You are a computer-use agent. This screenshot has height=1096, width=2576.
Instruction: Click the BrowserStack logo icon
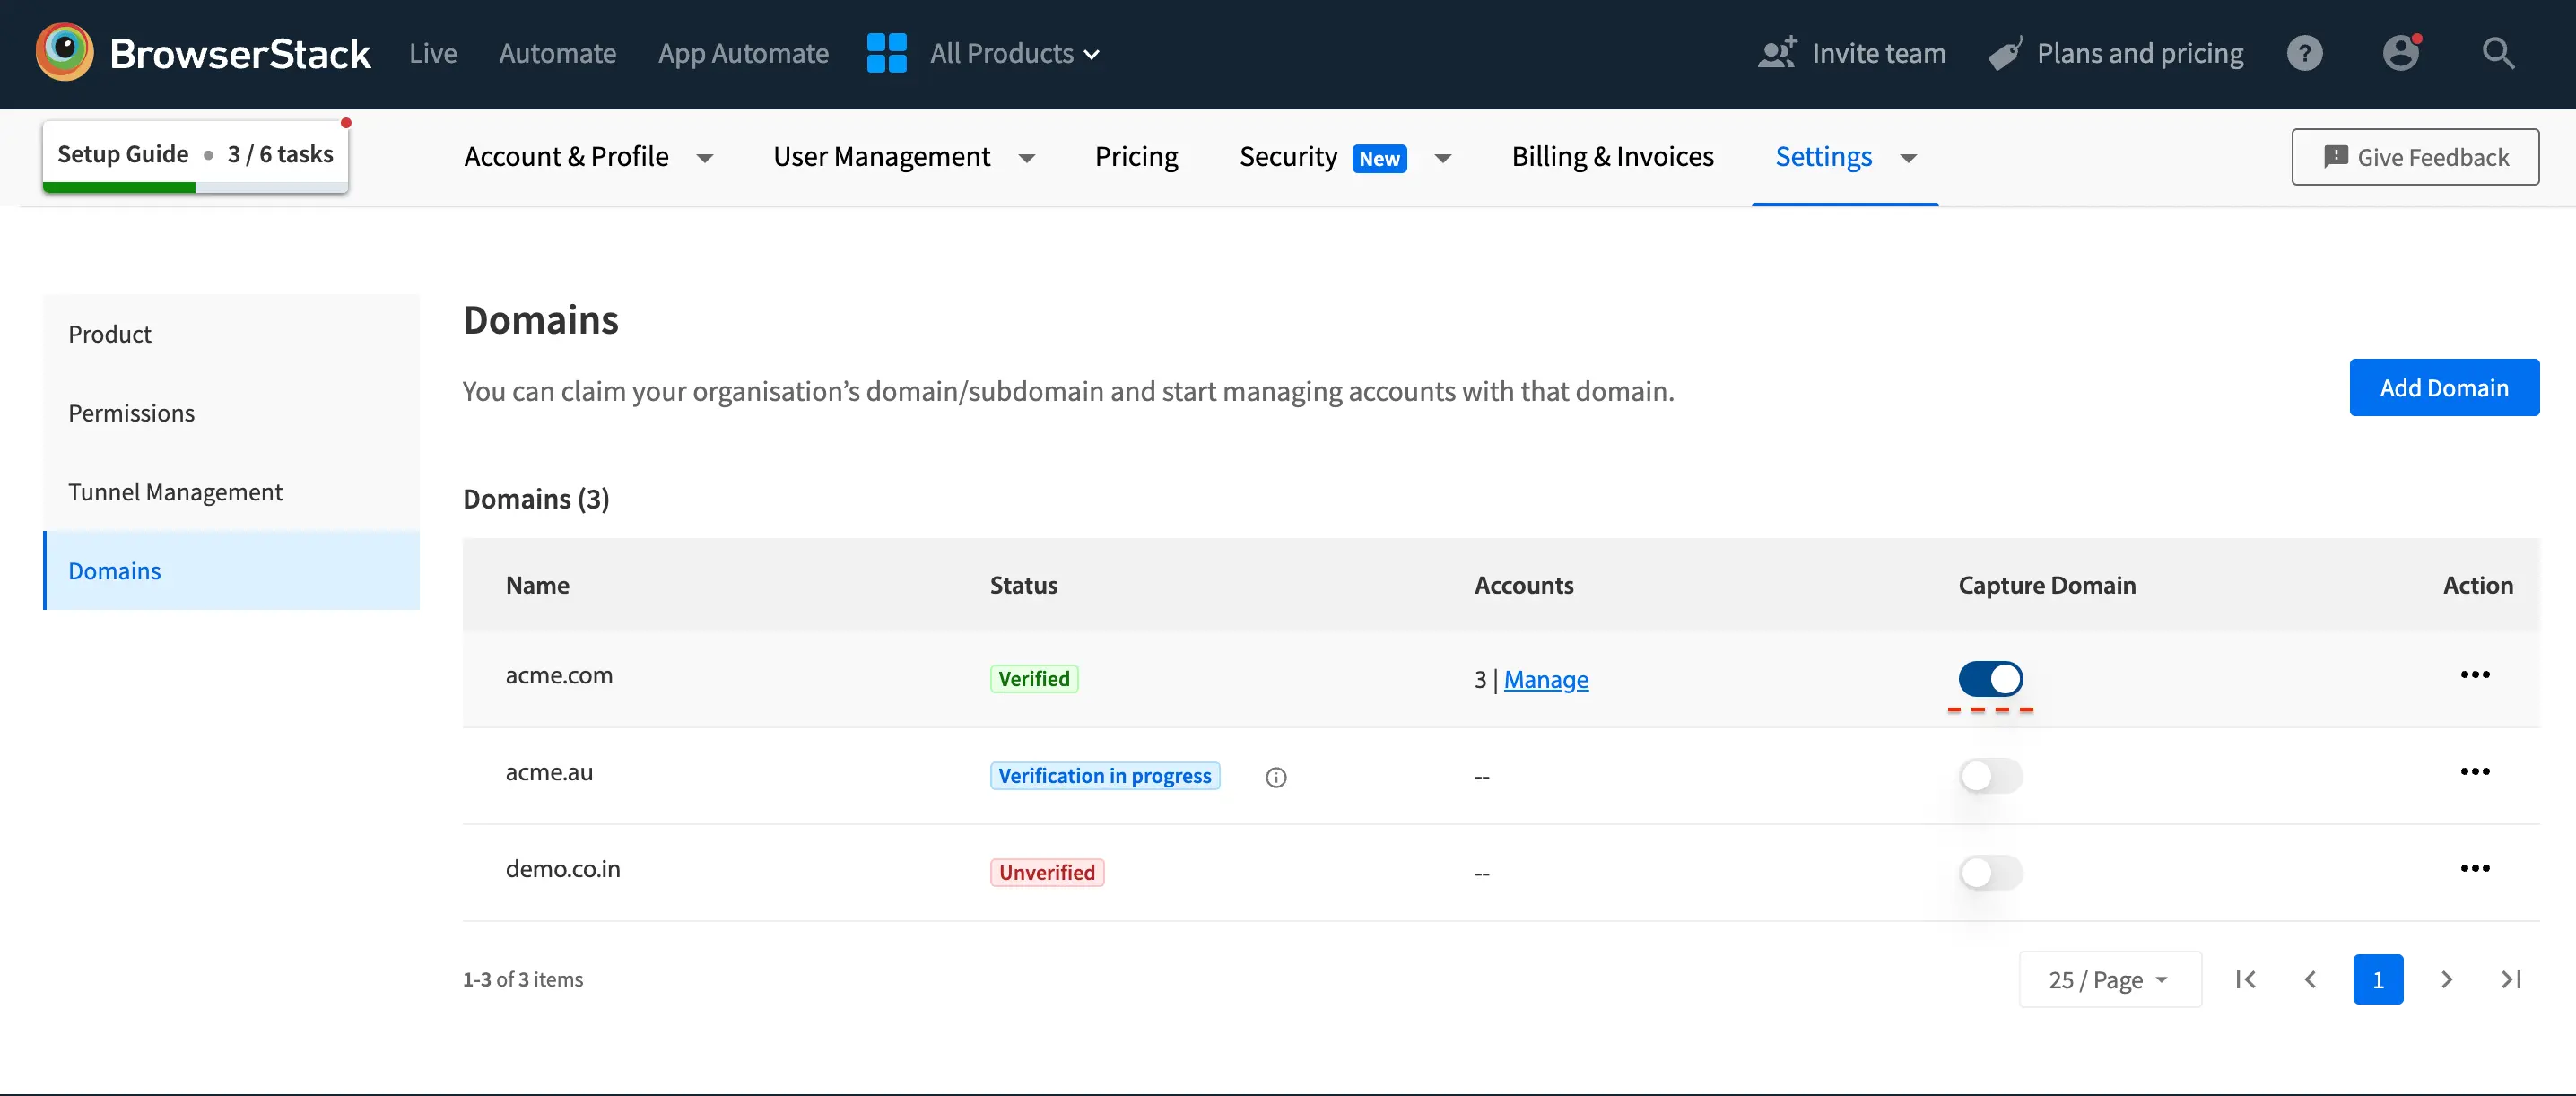(64, 52)
